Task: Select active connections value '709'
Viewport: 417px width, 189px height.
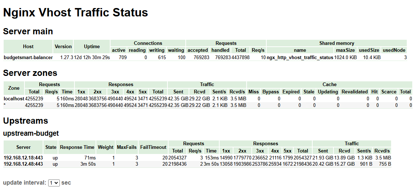Action: [x=123, y=57]
